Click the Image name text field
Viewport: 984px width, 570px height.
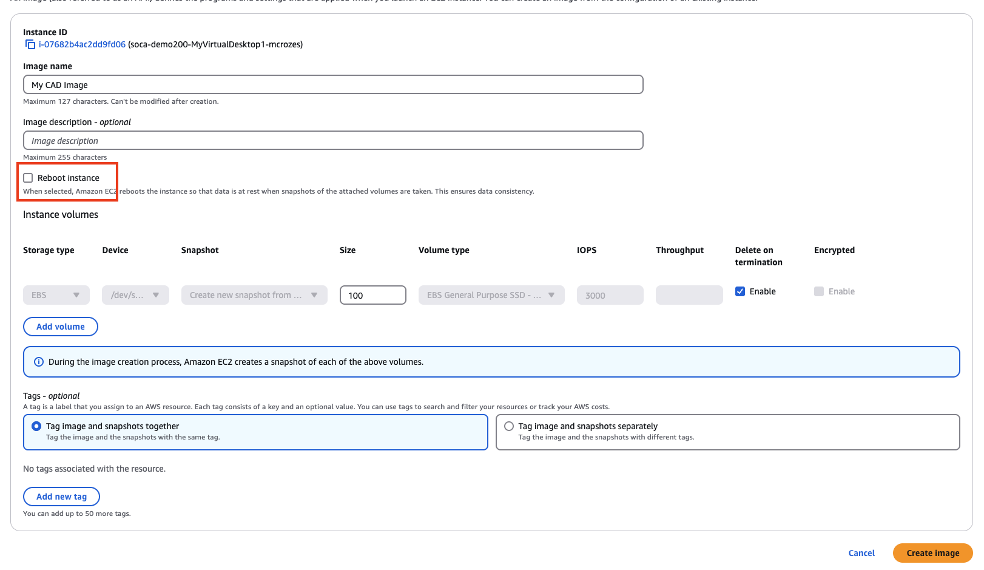(332, 85)
